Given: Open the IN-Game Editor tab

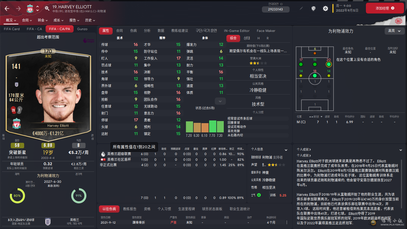Looking at the screenshot, I should point(237,31).
